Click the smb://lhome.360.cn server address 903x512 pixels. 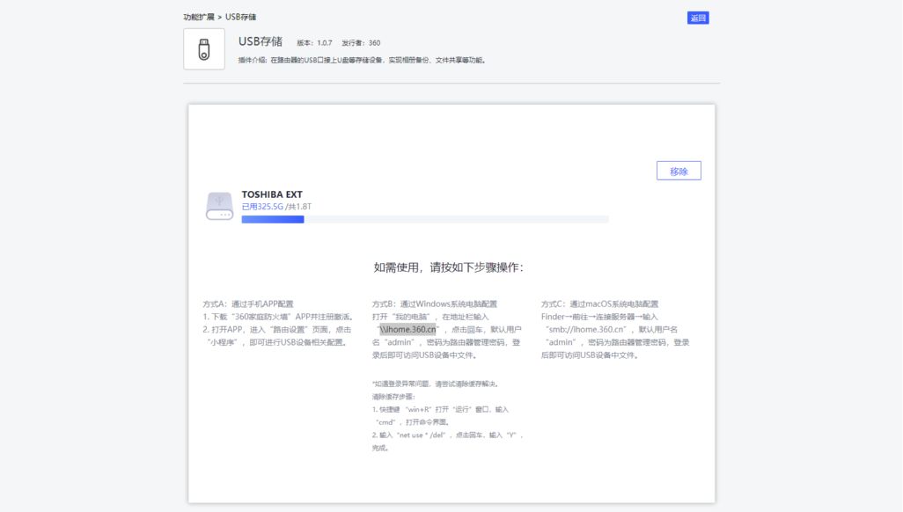584,329
